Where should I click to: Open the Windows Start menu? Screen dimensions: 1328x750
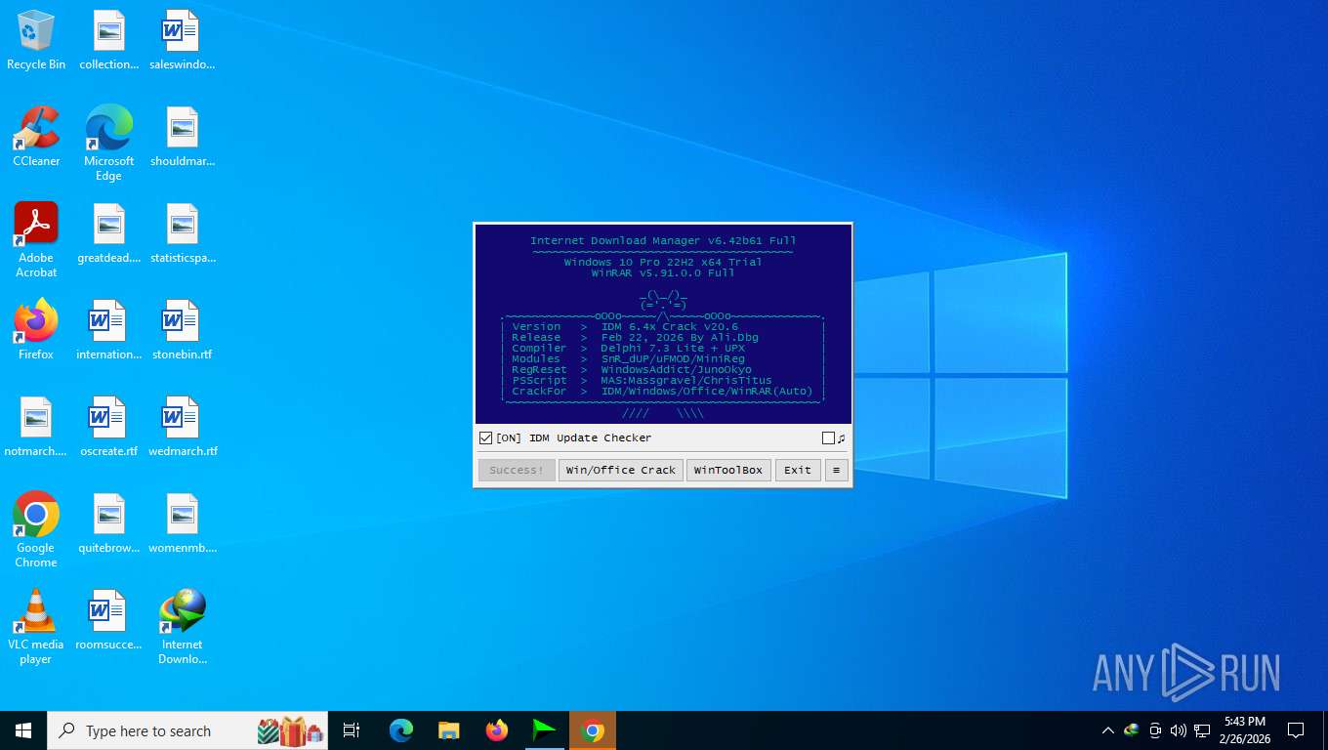(x=23, y=730)
